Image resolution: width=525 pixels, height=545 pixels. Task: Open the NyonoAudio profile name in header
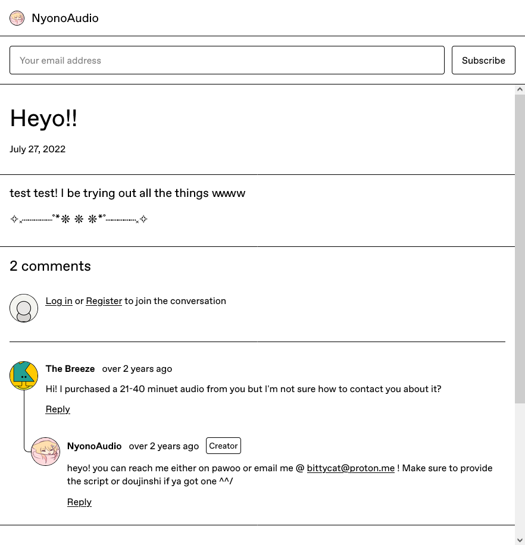[65, 18]
